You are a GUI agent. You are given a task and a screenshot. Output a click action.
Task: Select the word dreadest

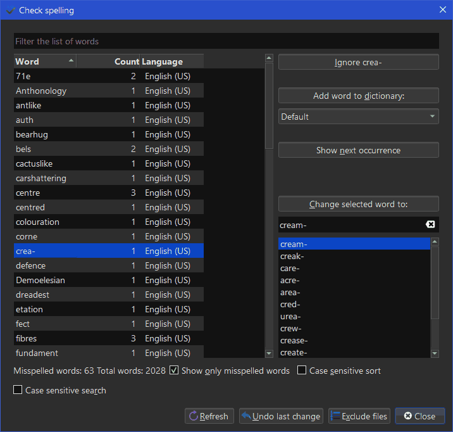(x=109, y=295)
